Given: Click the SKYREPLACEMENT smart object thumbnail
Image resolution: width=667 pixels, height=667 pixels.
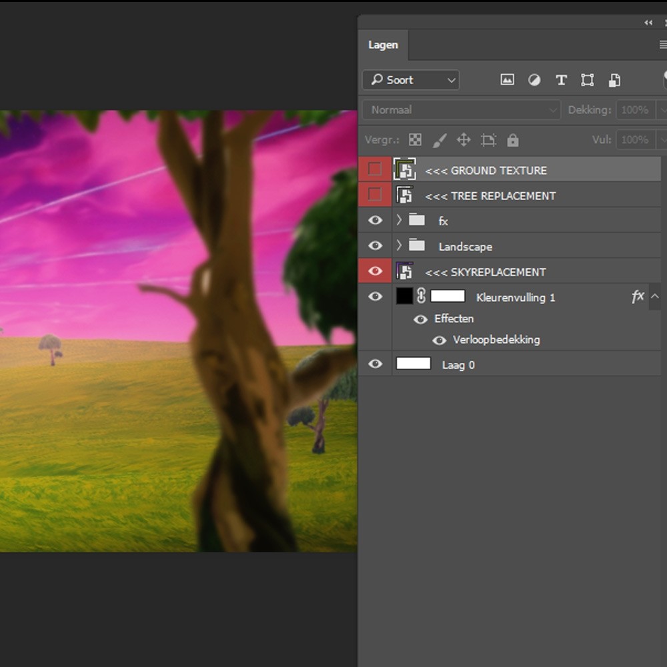Looking at the screenshot, I should tap(405, 271).
